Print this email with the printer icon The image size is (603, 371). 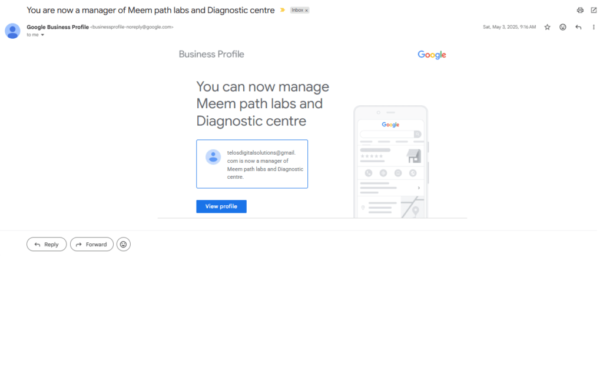580,11
